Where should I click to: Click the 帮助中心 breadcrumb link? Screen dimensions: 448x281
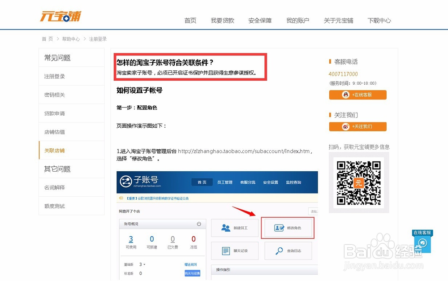pyautogui.click(x=71, y=39)
